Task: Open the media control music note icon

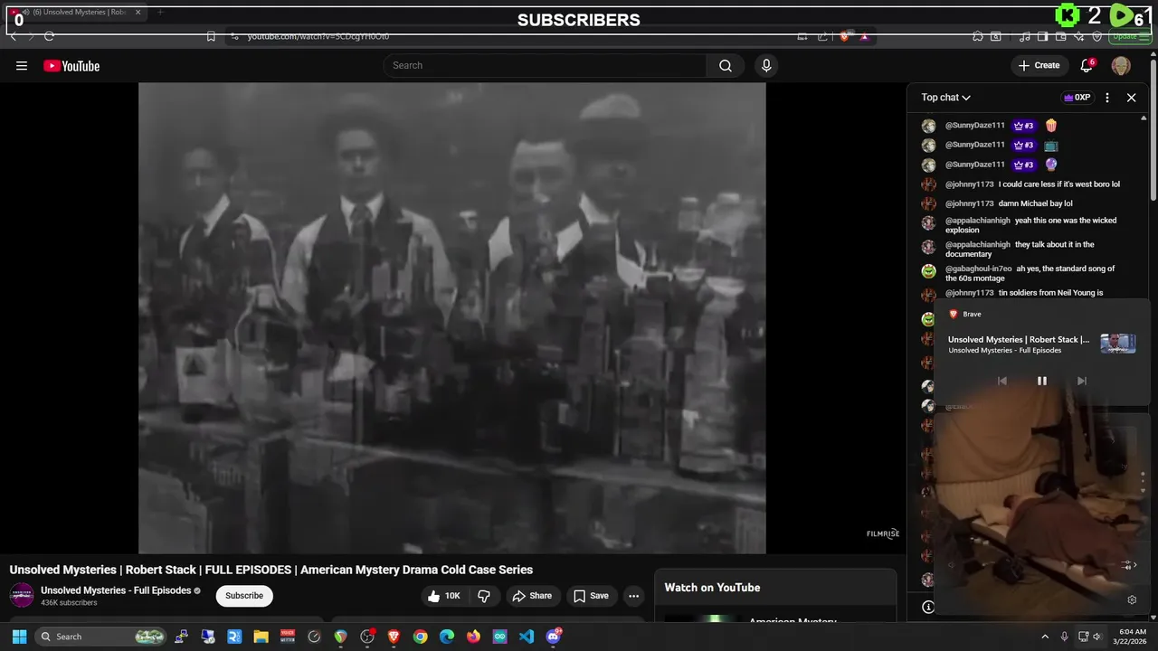Action: point(1024,36)
